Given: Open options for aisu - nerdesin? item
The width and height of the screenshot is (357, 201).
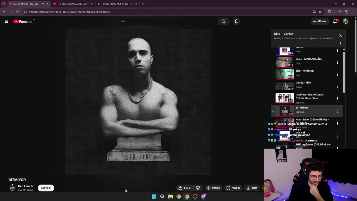Looking at the screenshot, I should pyautogui.click(x=337, y=74).
